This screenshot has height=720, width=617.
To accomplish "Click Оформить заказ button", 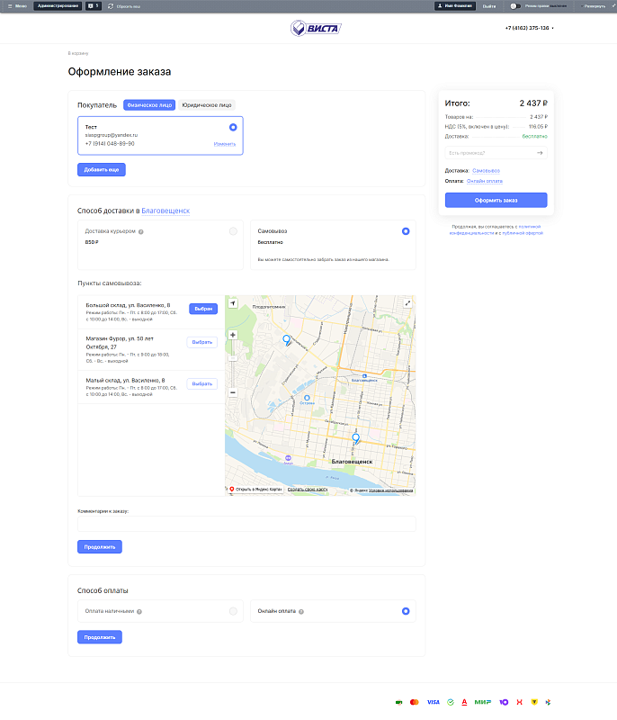I will tap(496, 200).
